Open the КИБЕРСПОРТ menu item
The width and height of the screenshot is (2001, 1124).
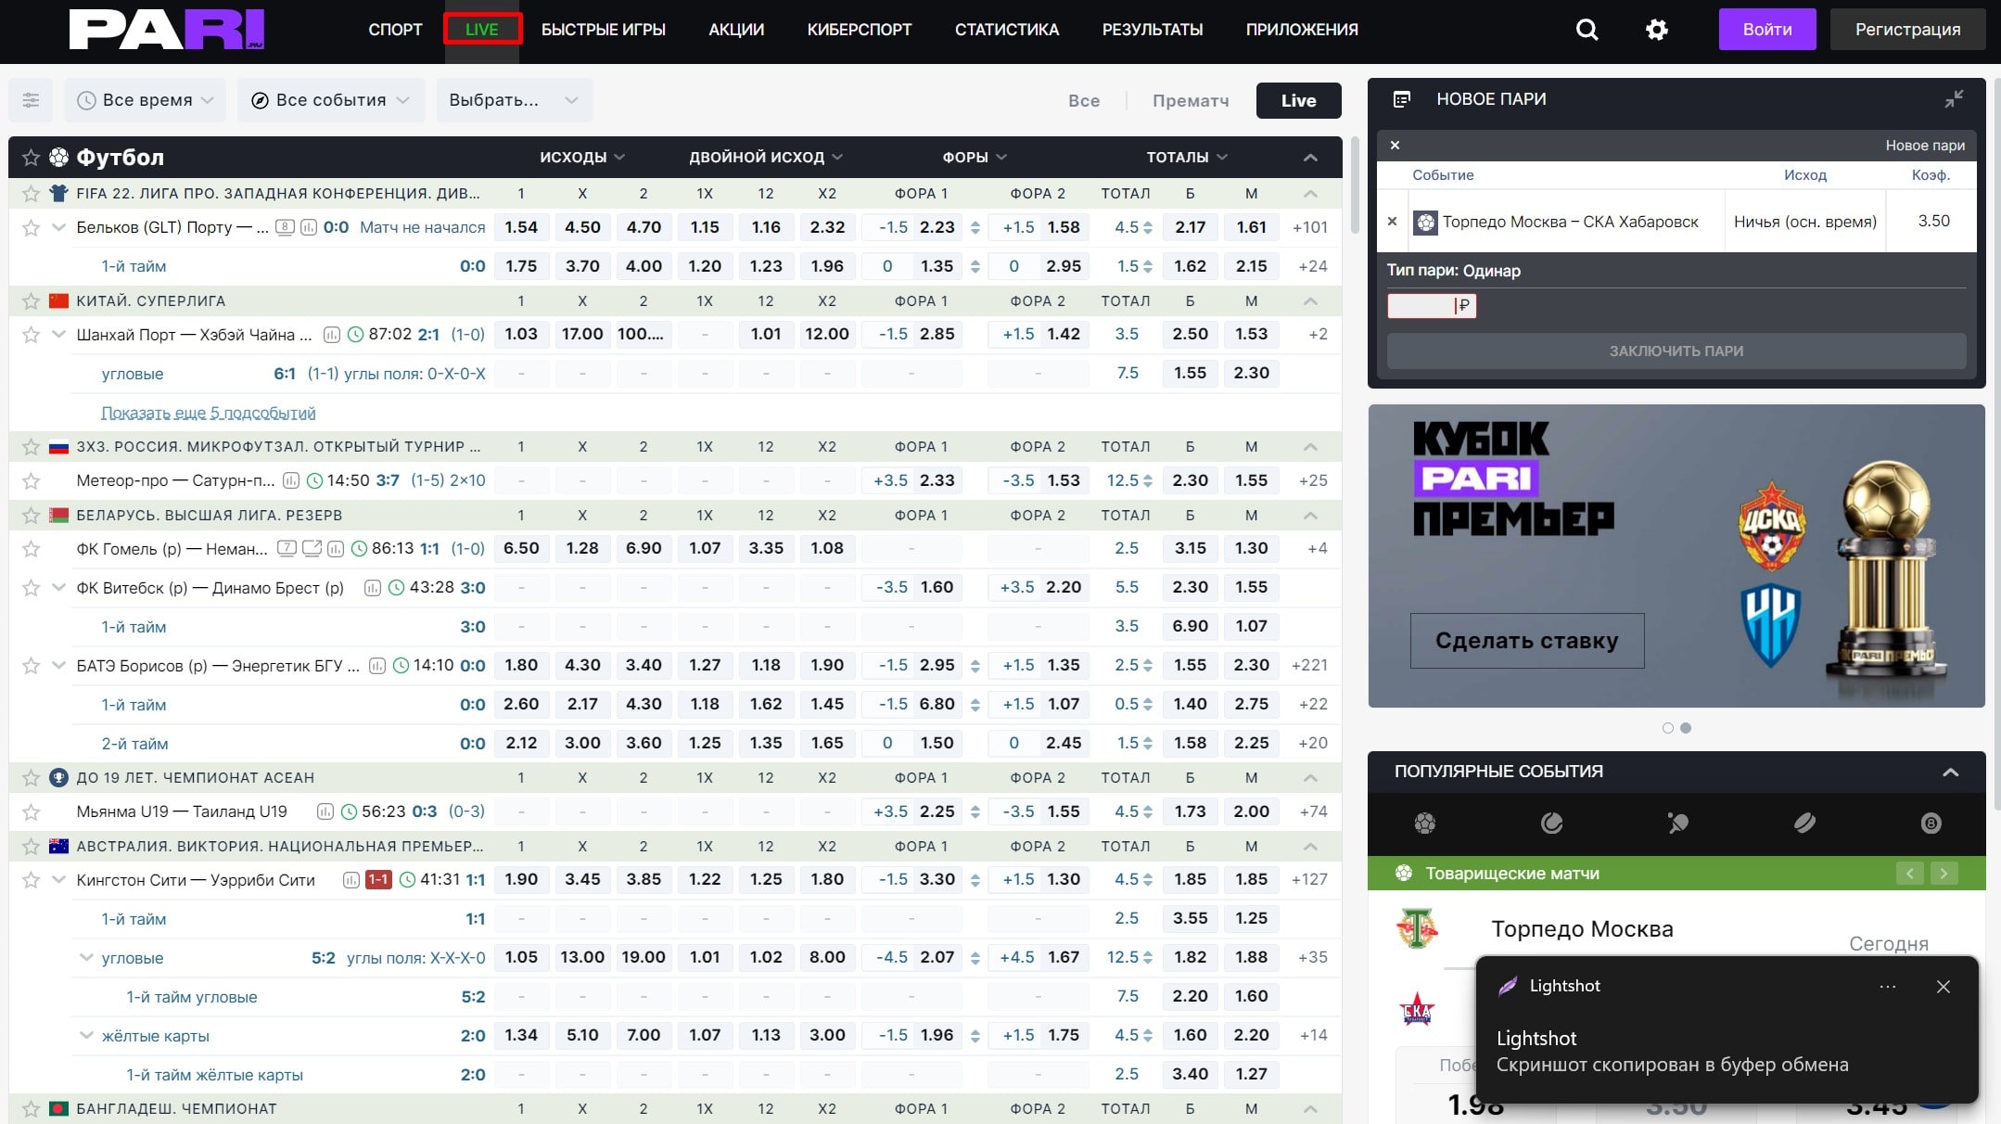point(859,30)
